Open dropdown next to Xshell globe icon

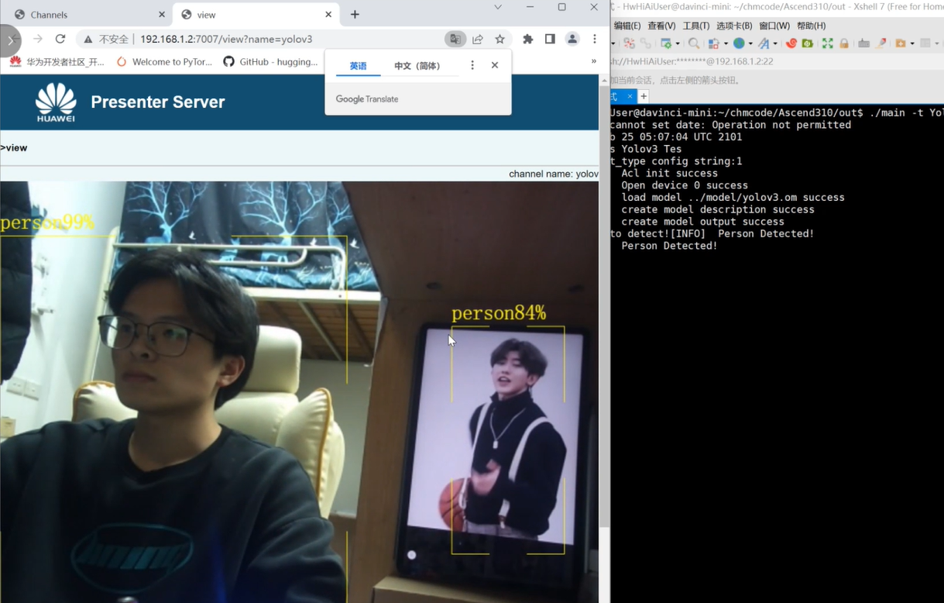pos(750,43)
